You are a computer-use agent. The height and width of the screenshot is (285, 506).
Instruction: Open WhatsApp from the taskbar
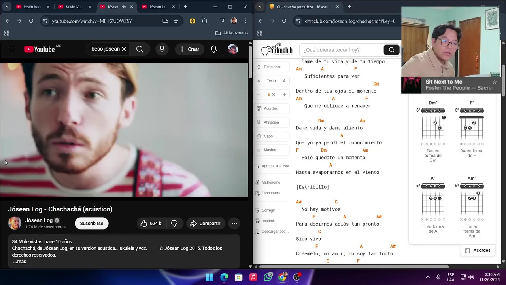[268, 277]
